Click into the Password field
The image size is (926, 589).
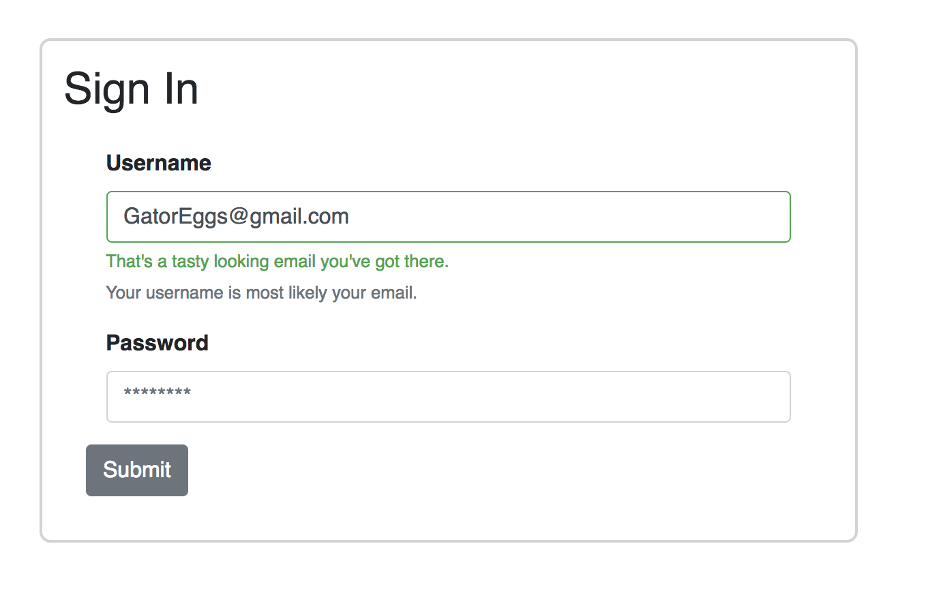[x=449, y=397]
